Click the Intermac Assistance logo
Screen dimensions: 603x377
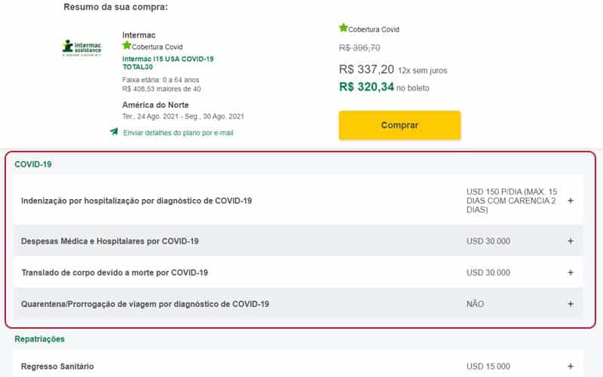[82, 48]
